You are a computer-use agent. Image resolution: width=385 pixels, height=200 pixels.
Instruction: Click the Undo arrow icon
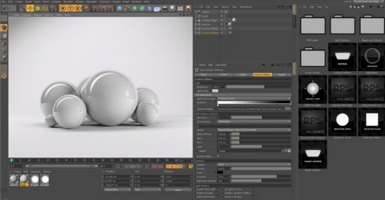pyautogui.click(x=6, y=8)
